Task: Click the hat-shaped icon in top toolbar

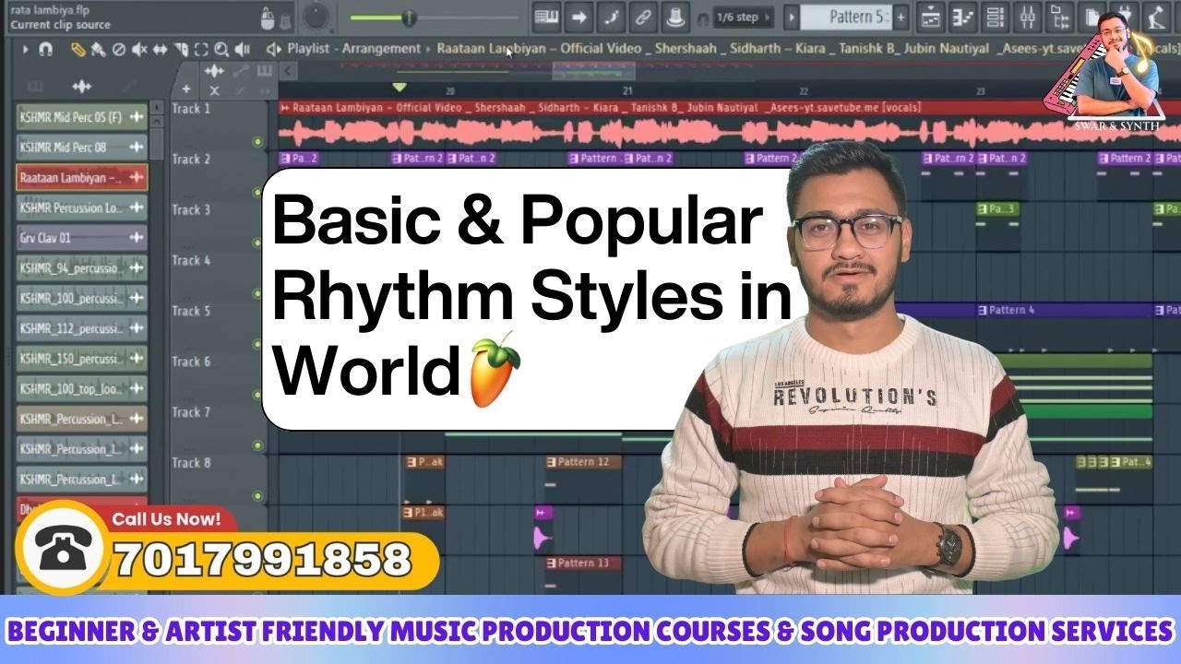Action: click(x=677, y=16)
